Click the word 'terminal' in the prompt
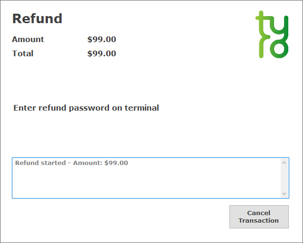 tap(142, 108)
